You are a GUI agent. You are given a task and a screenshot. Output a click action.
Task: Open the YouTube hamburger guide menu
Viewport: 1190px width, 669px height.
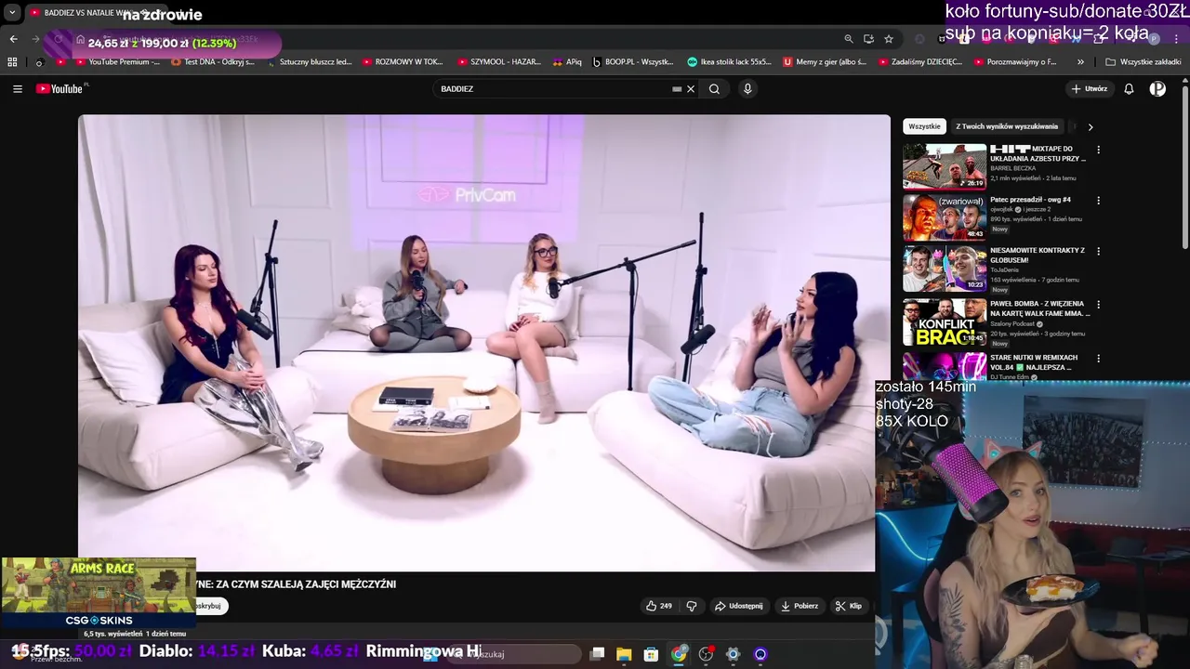tap(18, 89)
